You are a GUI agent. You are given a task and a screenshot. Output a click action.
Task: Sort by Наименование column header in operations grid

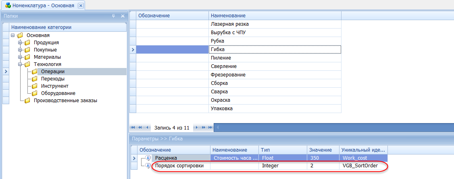pos(274,15)
